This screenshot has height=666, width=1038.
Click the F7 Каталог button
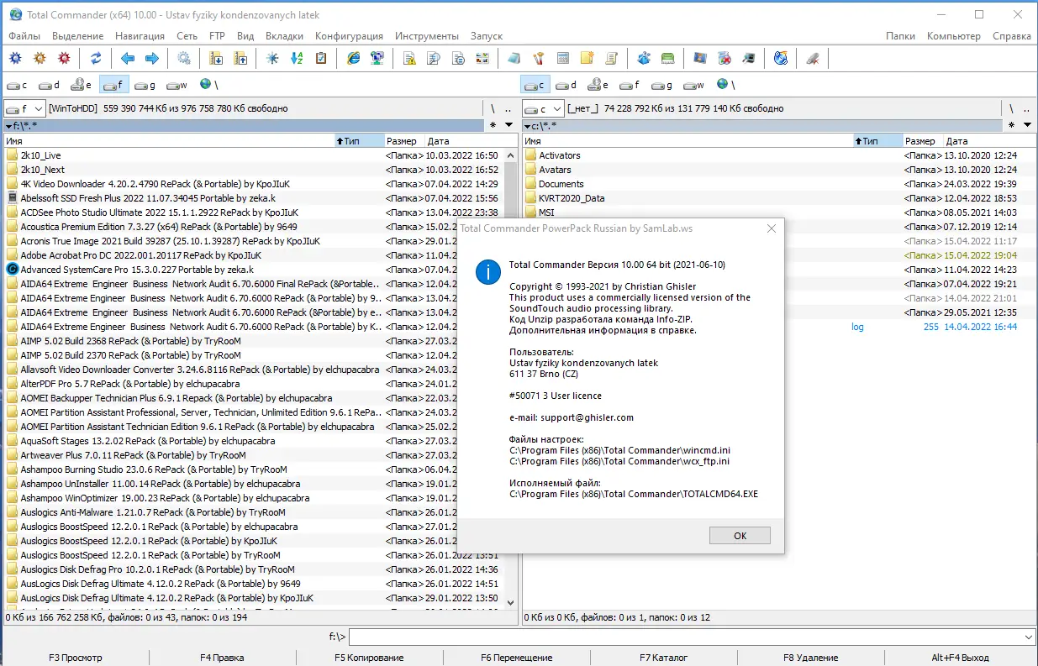tap(663, 658)
